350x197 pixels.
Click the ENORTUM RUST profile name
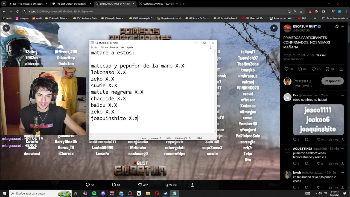(305, 27)
